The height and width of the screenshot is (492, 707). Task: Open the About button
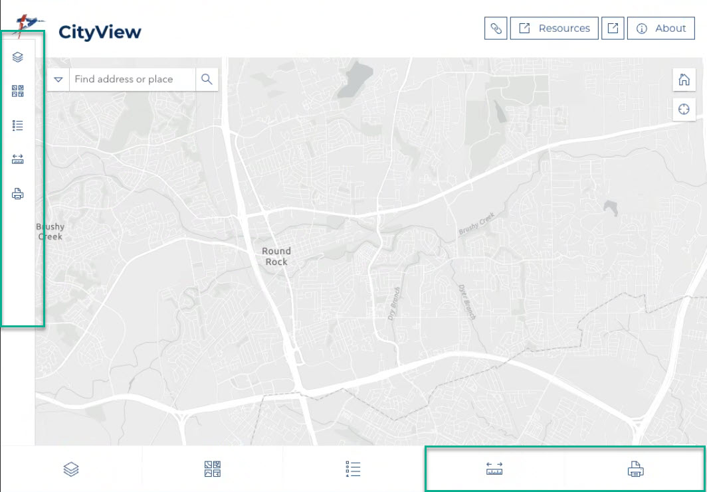[661, 29]
